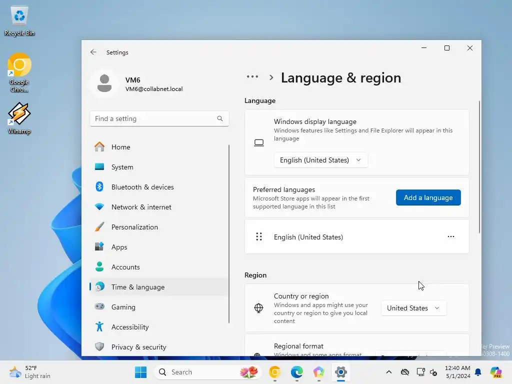Click the Regional format row

(x=356, y=345)
